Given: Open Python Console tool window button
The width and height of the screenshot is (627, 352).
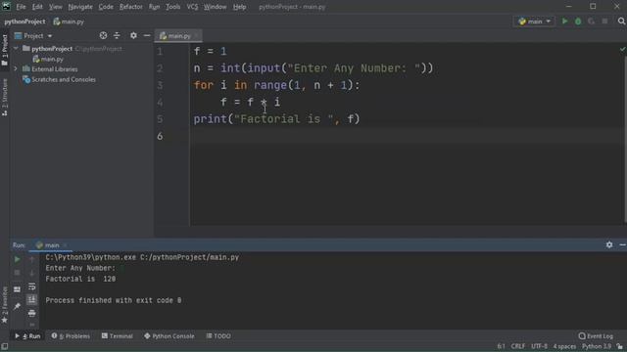Looking at the screenshot, I should point(169,336).
